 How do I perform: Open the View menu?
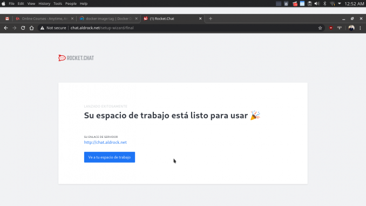pos(31,3)
